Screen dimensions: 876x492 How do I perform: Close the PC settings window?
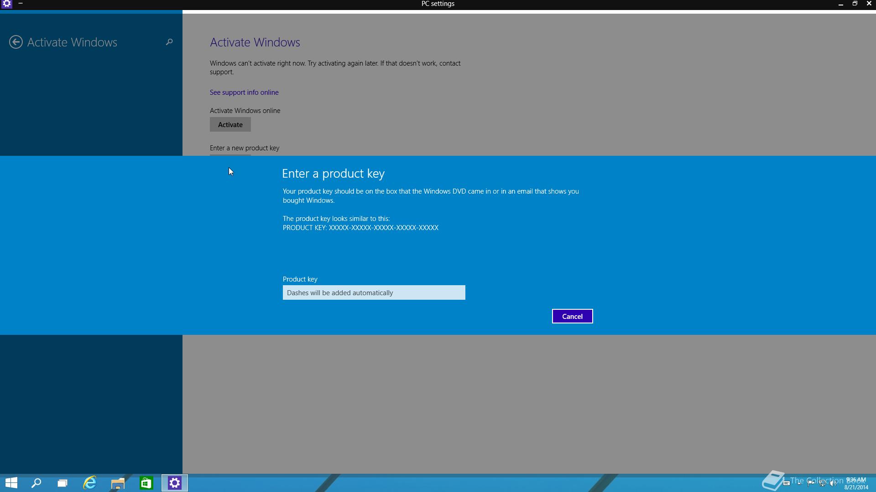pos(869,4)
